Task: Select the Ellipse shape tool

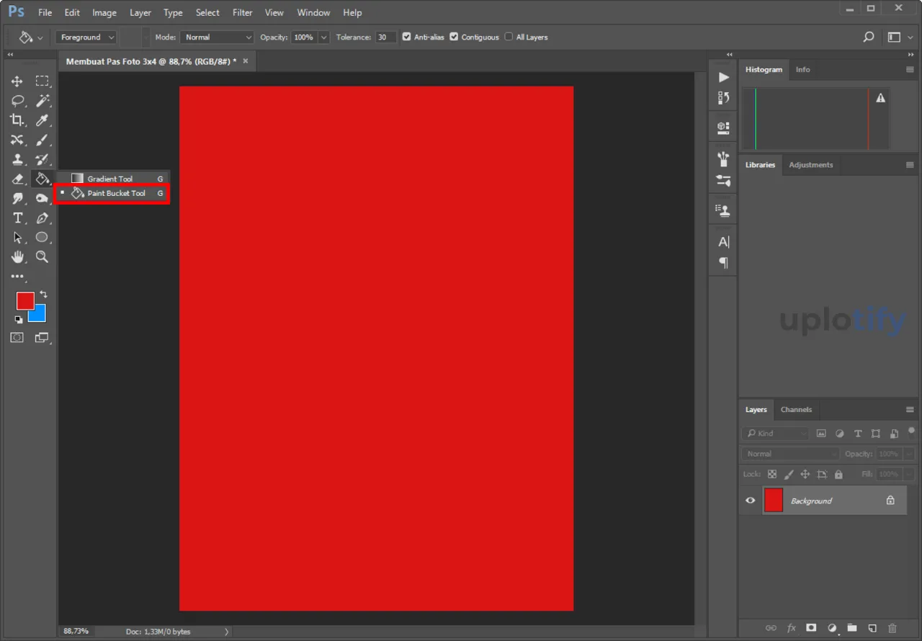Action: tap(42, 237)
